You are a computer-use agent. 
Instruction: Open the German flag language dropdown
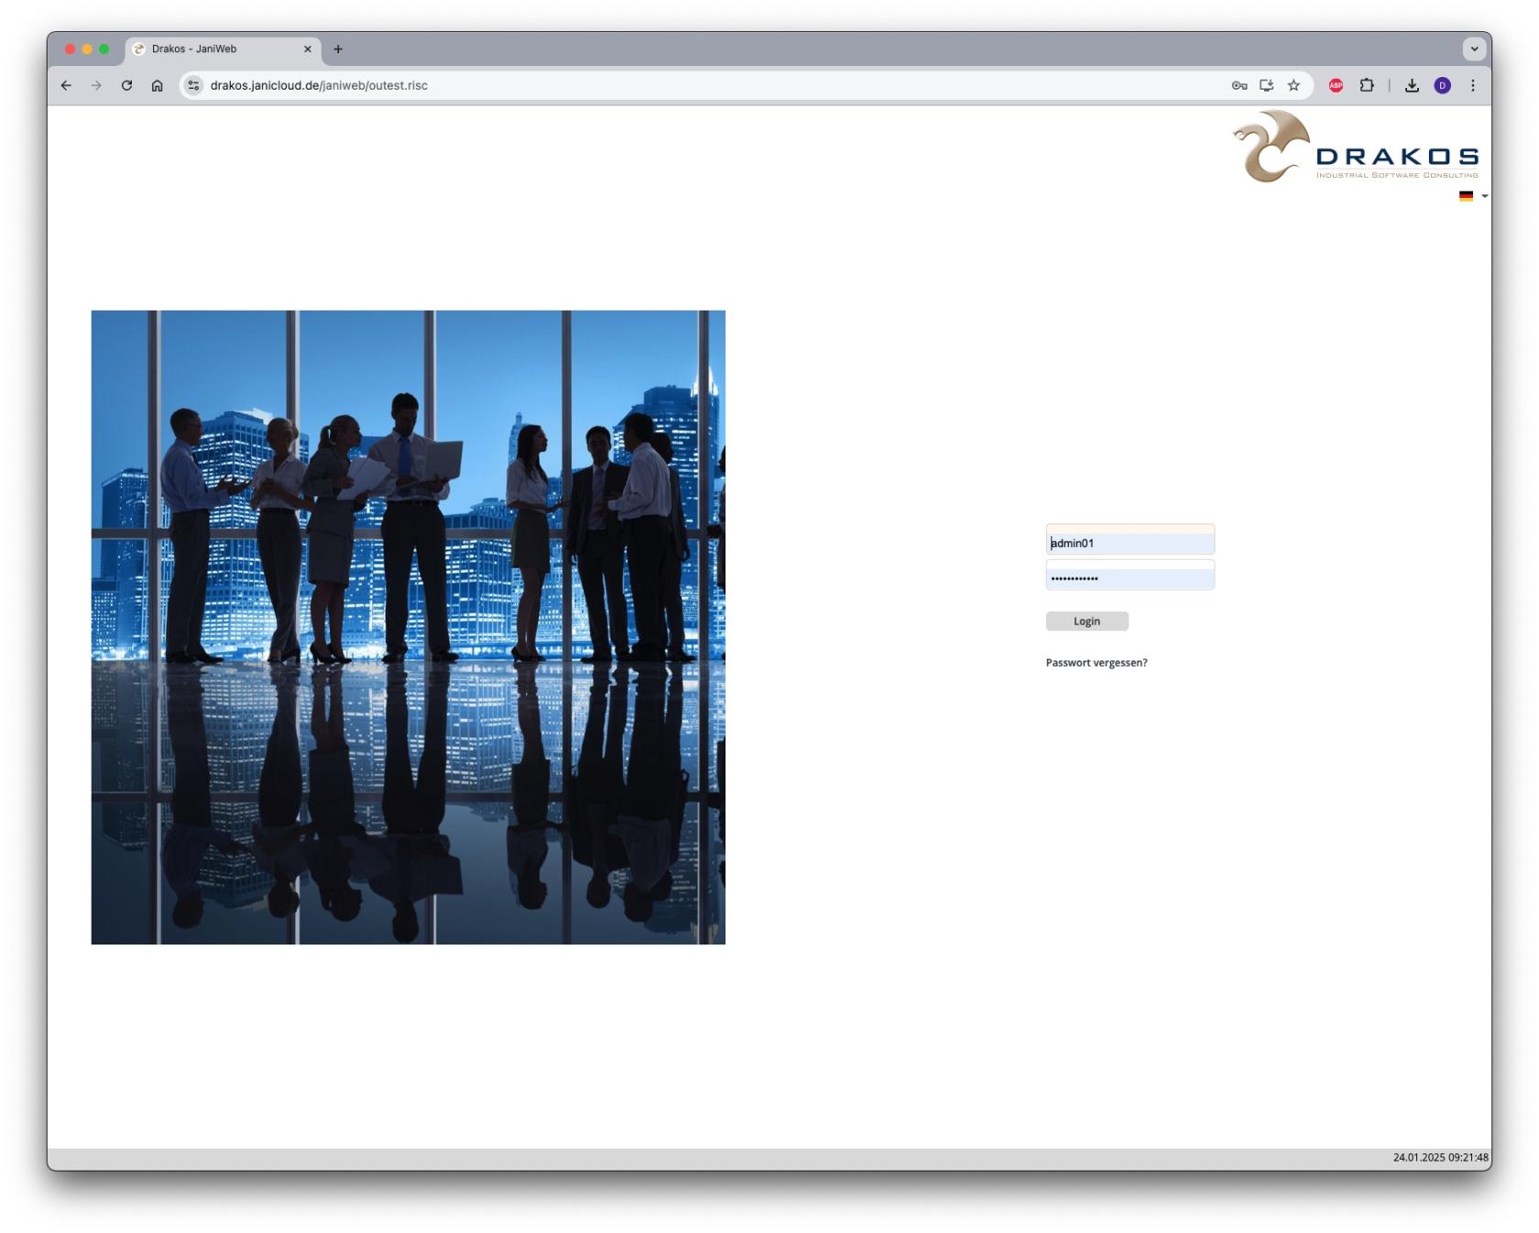(x=1473, y=196)
